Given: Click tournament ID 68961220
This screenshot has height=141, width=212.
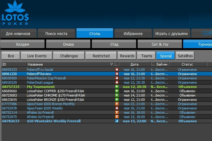Looking at the screenshot, I should coord(9,74).
